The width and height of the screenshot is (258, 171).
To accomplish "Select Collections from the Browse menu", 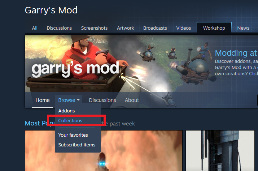I will (70, 120).
